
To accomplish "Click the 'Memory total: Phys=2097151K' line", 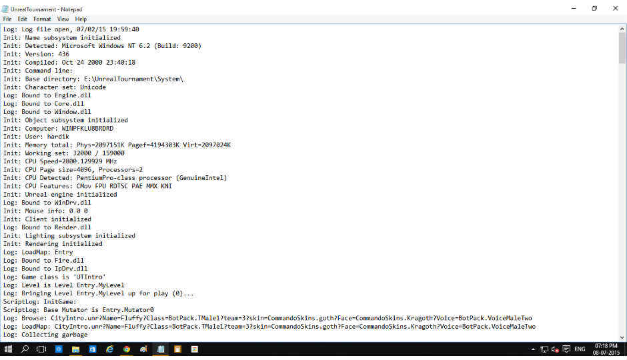I will click(x=117, y=145).
